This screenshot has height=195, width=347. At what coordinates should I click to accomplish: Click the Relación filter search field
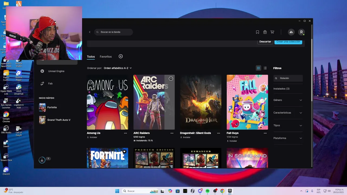click(x=288, y=78)
